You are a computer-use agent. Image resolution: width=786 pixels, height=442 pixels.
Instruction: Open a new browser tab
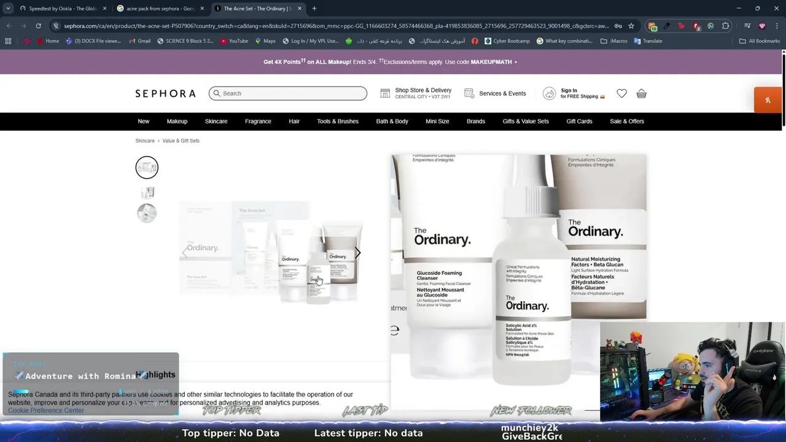click(314, 9)
